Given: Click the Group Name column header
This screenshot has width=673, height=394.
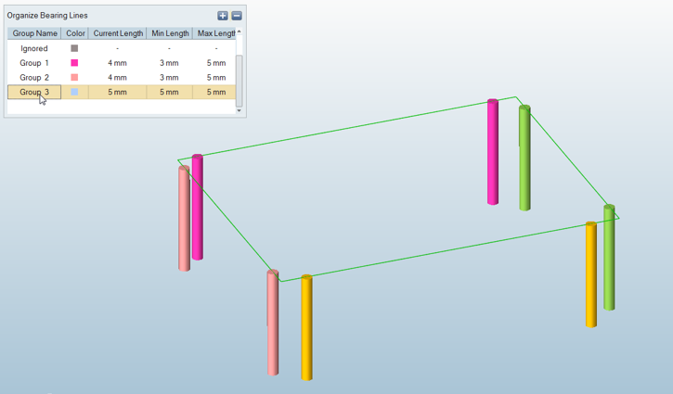Looking at the screenshot, I should [x=35, y=33].
